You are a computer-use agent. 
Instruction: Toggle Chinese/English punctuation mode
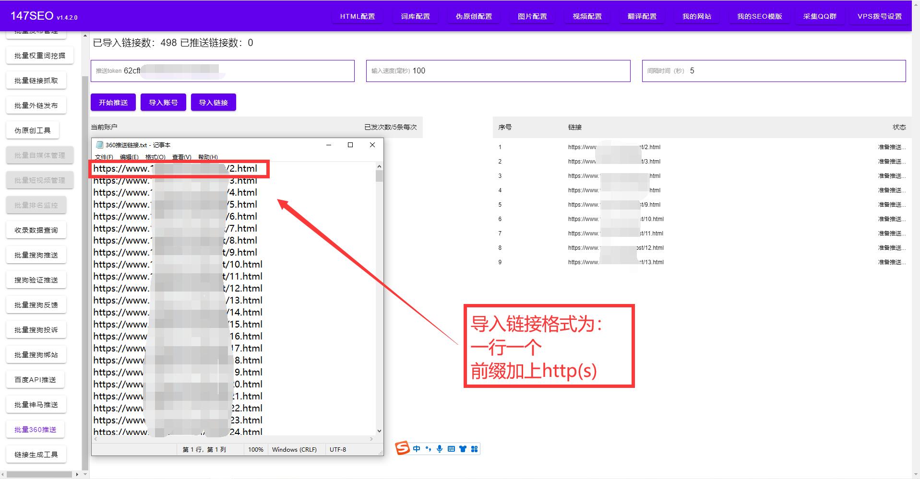pos(428,448)
